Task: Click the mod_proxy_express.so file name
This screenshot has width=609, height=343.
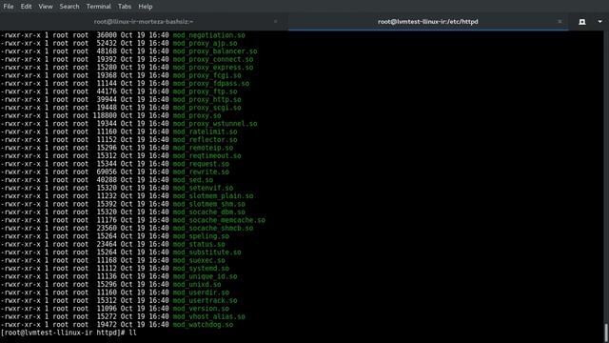Action: (x=213, y=68)
